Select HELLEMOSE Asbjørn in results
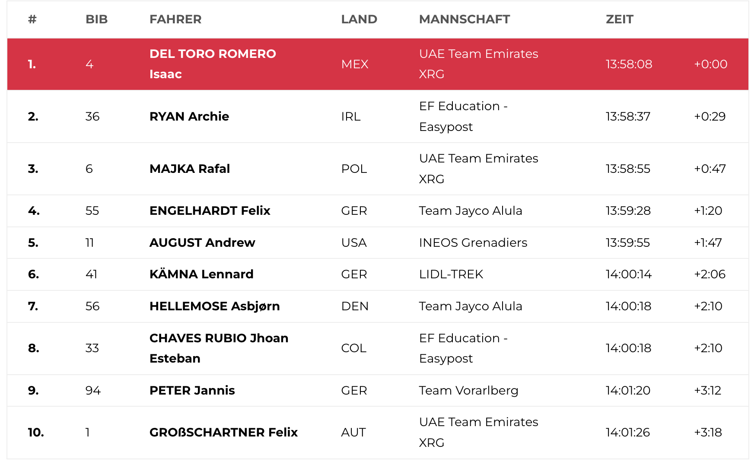The height and width of the screenshot is (465, 751). (x=214, y=306)
